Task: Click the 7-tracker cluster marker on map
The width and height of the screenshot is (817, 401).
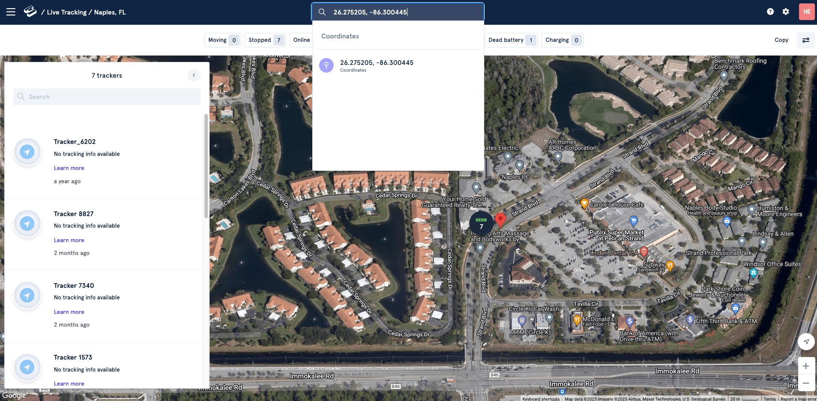Action: 481,222
